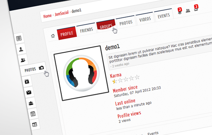Viewport: 212px width, 135px height.
Task: Click the layout grid sidebar icon
Action: 34,124
